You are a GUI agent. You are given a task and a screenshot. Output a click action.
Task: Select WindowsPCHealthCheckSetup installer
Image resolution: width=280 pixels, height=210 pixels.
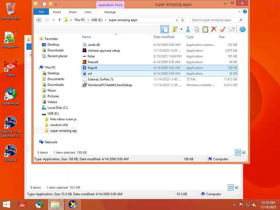click(159, 85)
